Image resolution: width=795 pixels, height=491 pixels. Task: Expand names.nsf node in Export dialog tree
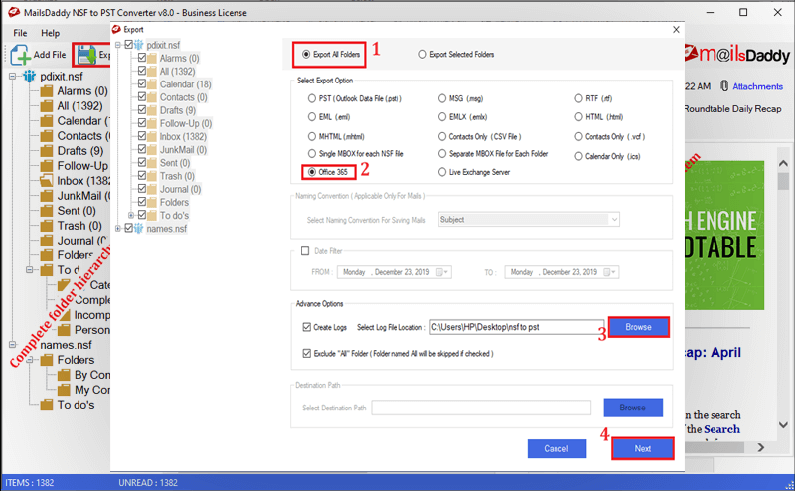(x=118, y=229)
